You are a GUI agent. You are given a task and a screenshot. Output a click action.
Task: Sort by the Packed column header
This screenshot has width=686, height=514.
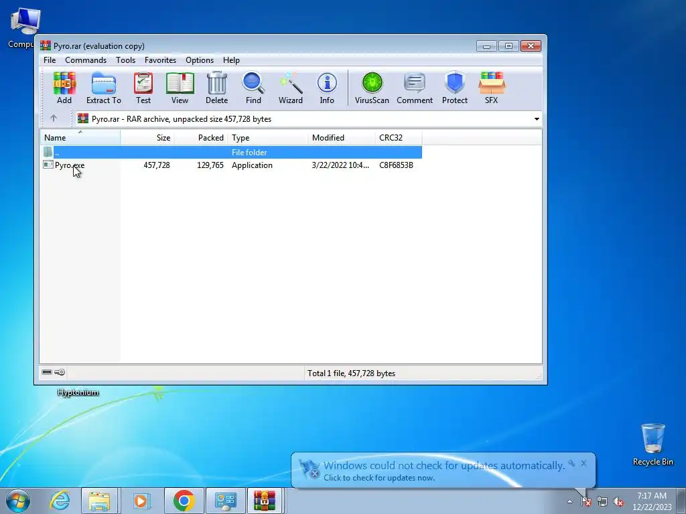[201, 138]
